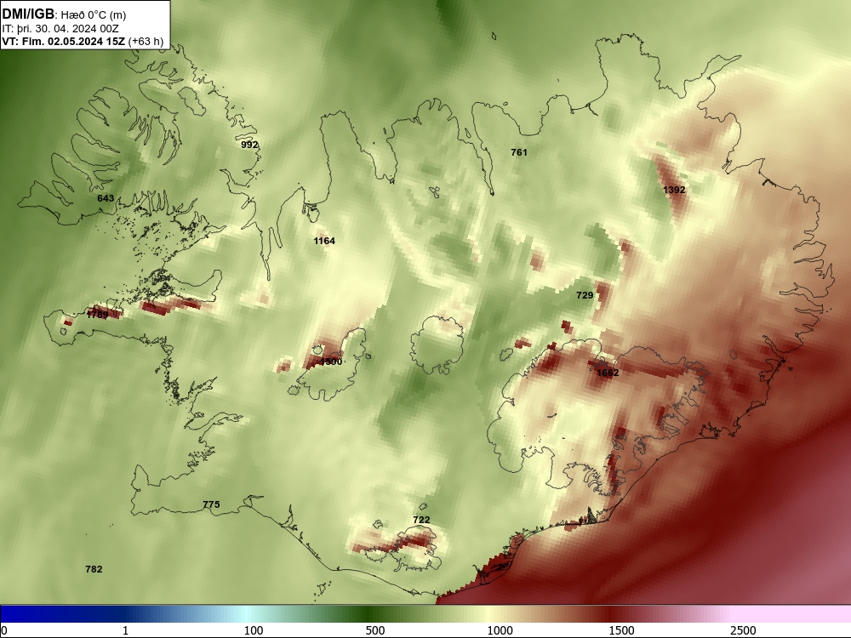
Task: Click the 0 label on the color scale
Action: [4, 630]
